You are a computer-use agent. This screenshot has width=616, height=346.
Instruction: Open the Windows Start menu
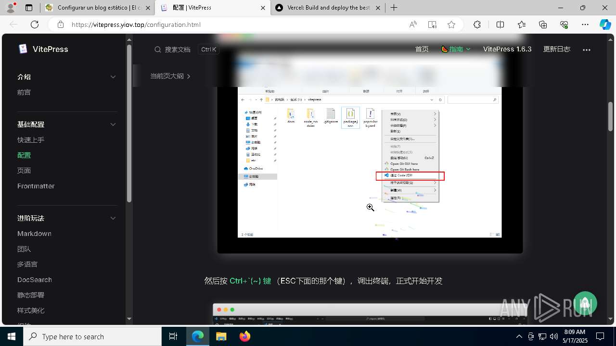(x=11, y=336)
